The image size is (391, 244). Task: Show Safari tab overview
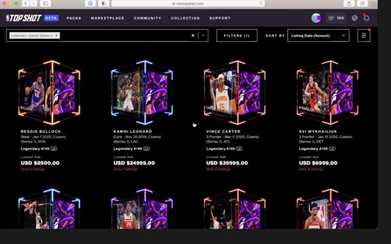click(362, 3)
